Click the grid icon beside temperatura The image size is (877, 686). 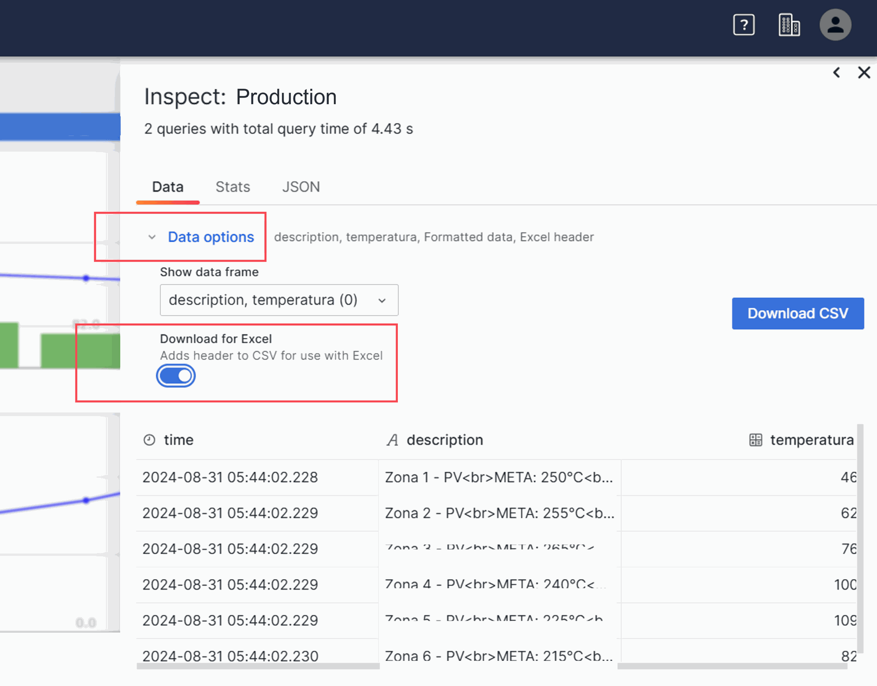click(755, 440)
